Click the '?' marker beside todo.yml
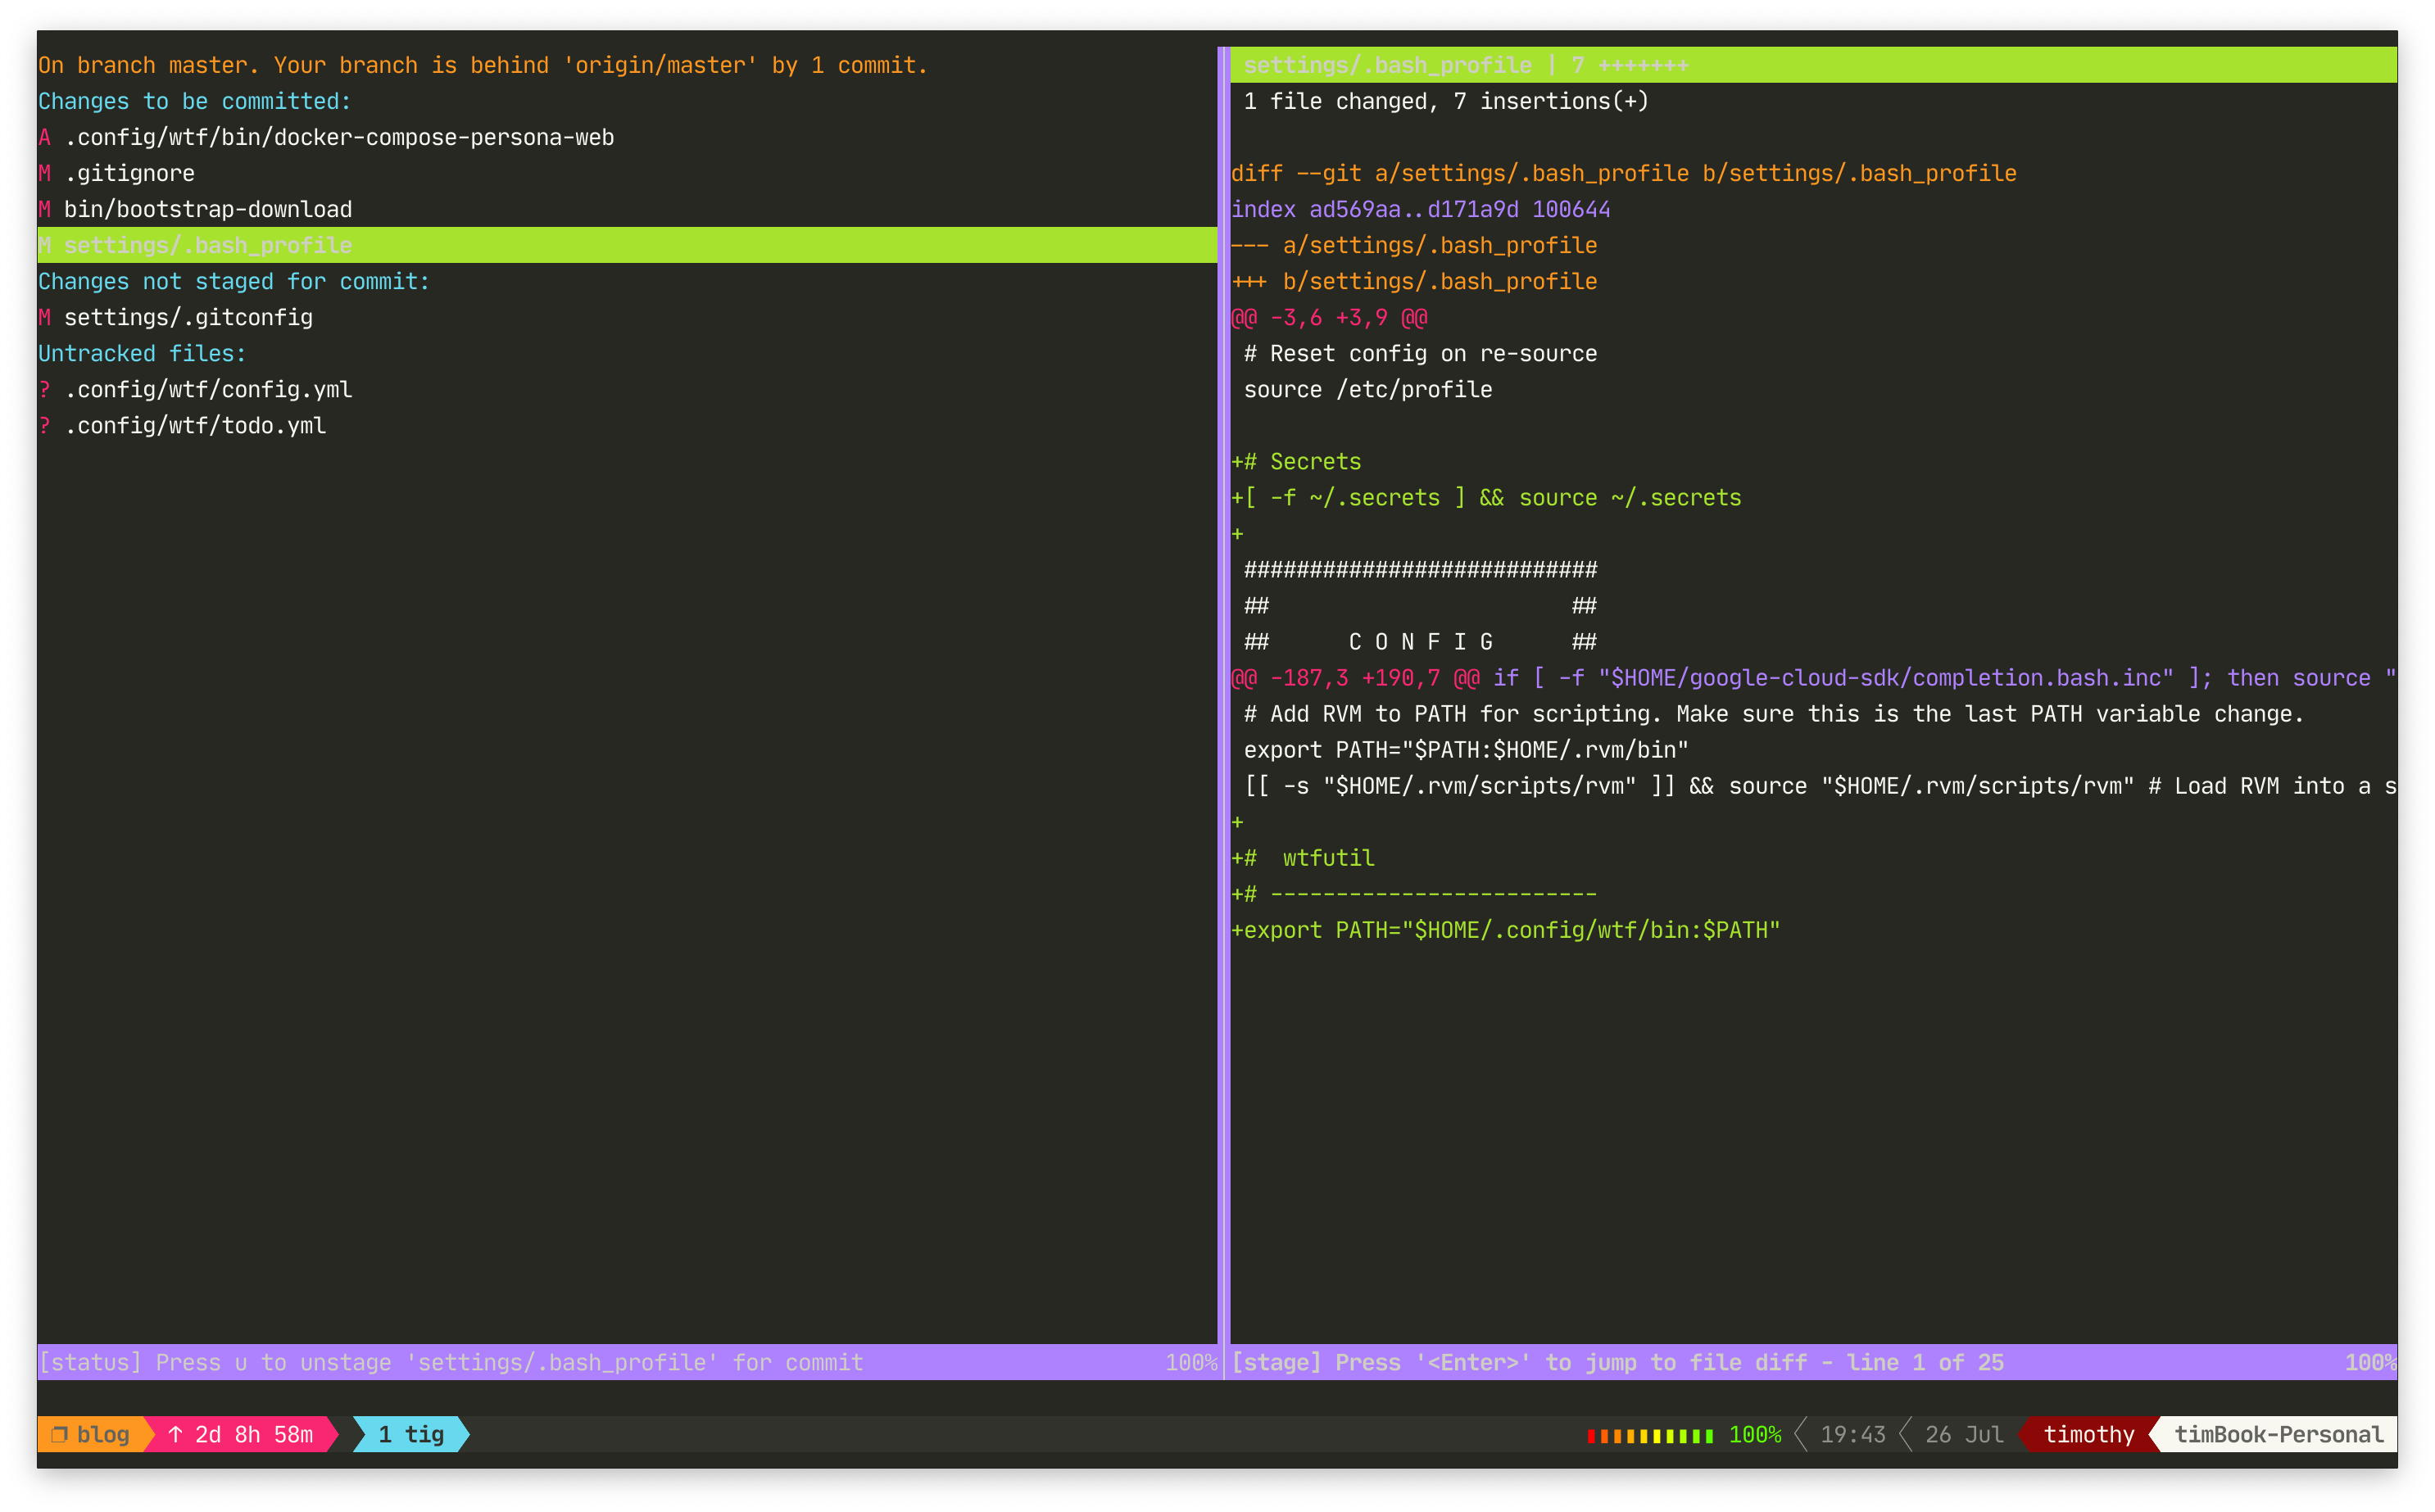 tap(44, 425)
